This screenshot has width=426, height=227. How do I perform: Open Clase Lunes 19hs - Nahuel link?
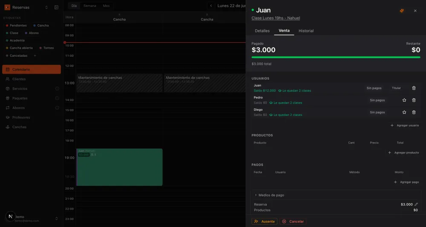(276, 18)
